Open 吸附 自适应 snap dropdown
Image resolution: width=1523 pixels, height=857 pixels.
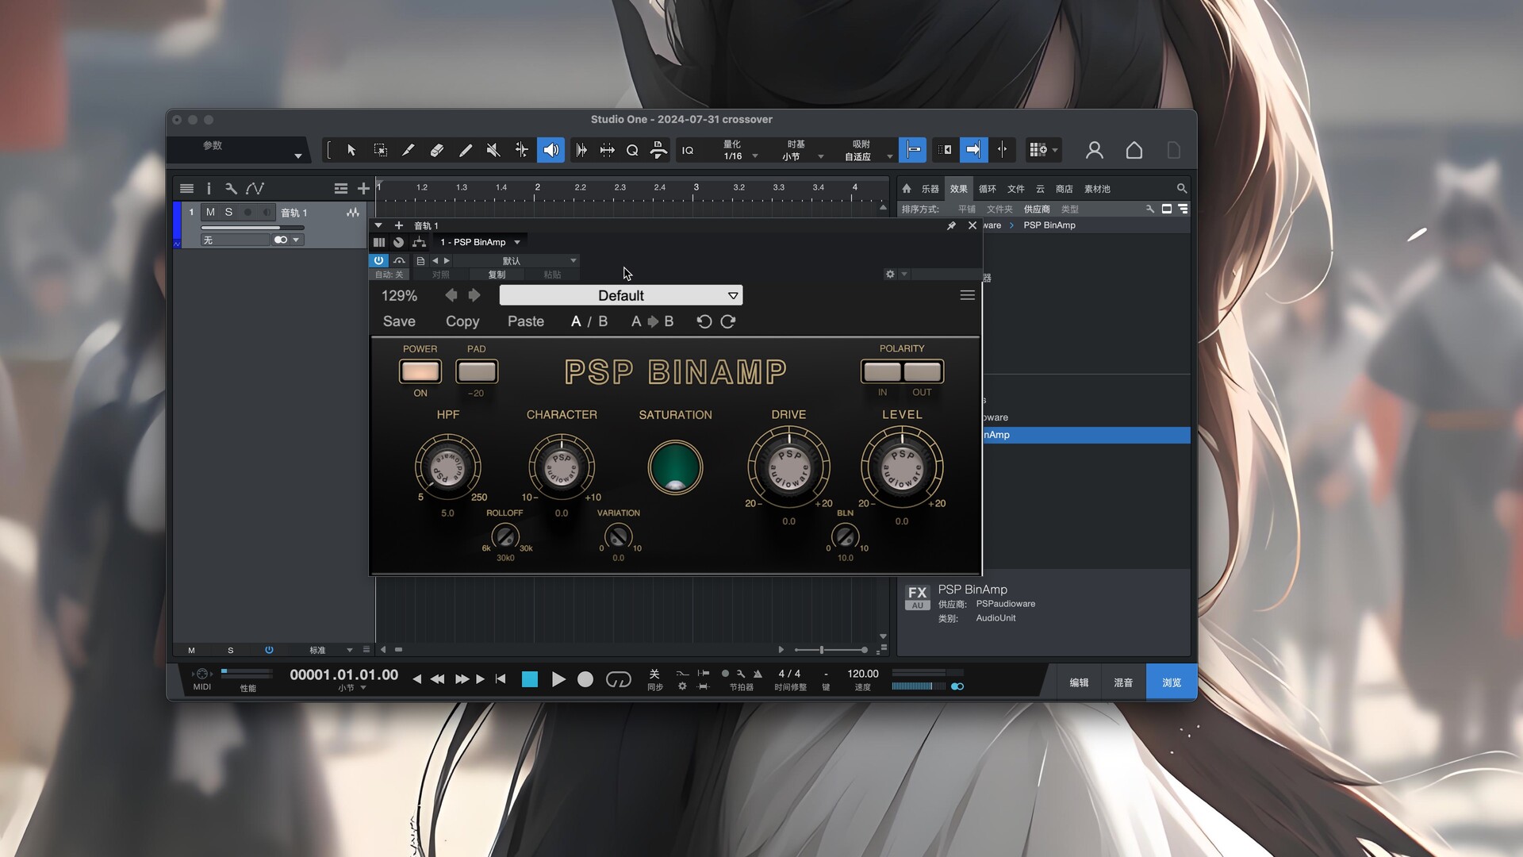868,150
